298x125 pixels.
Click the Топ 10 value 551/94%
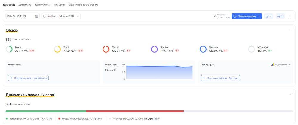119,51
